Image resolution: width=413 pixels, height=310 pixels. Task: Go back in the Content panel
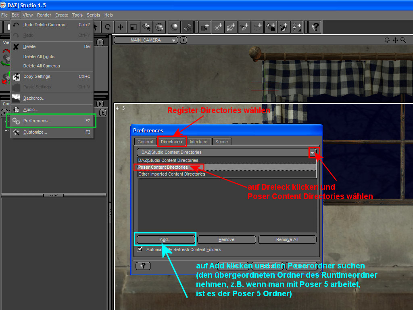pyautogui.click(x=4, y=113)
